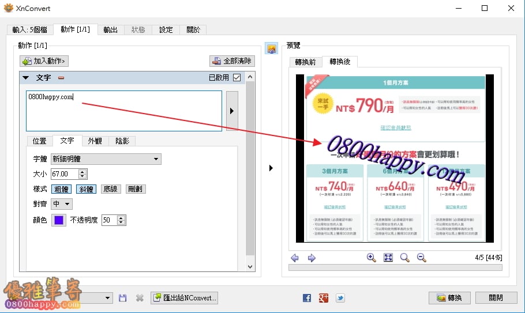Open the 對齊 alignment dropdown

(62, 204)
